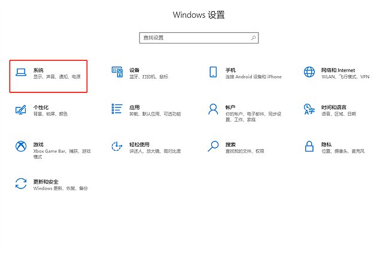Image resolution: width=383 pixels, height=254 pixels.
Task: Click the 蓝牙、打印机、鼠标 description
Action: pos(149,77)
